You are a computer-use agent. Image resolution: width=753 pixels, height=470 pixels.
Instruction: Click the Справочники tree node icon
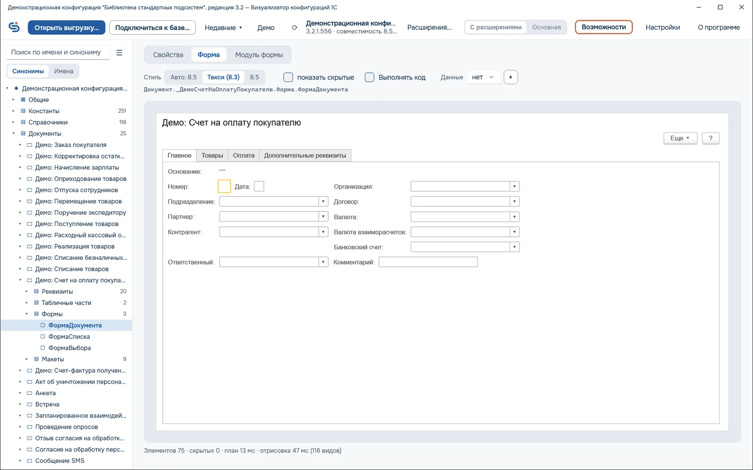(x=23, y=122)
